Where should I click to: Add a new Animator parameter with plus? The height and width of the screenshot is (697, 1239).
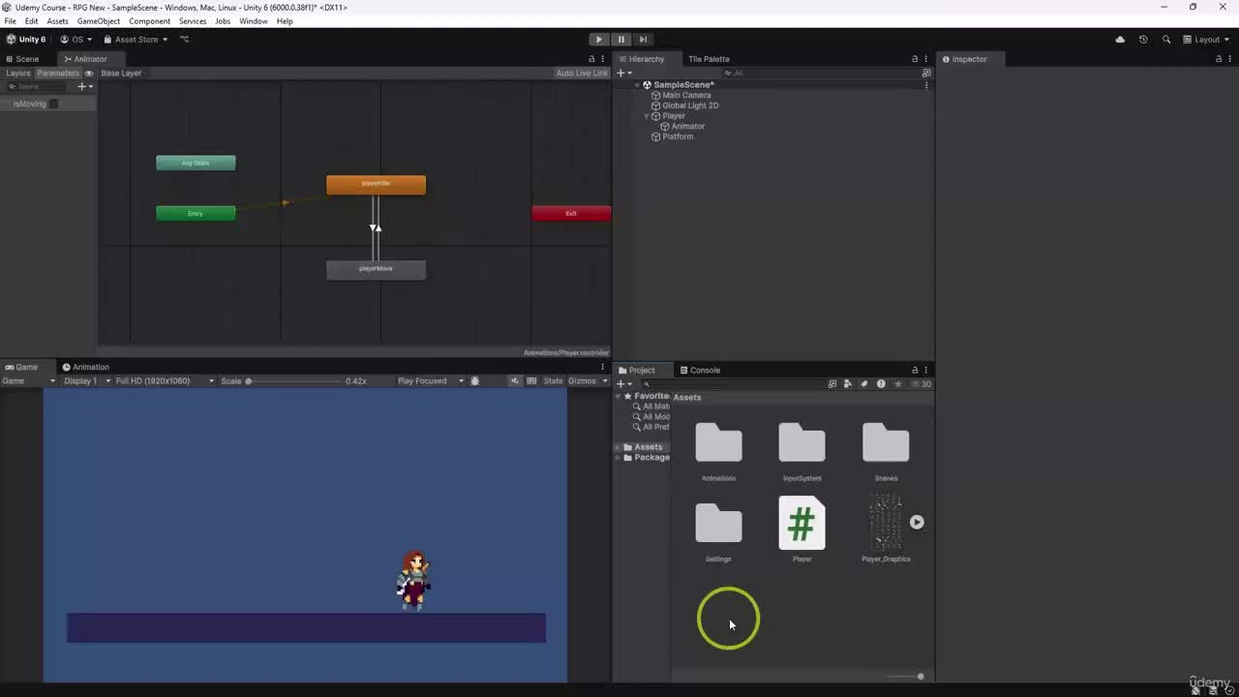84,86
